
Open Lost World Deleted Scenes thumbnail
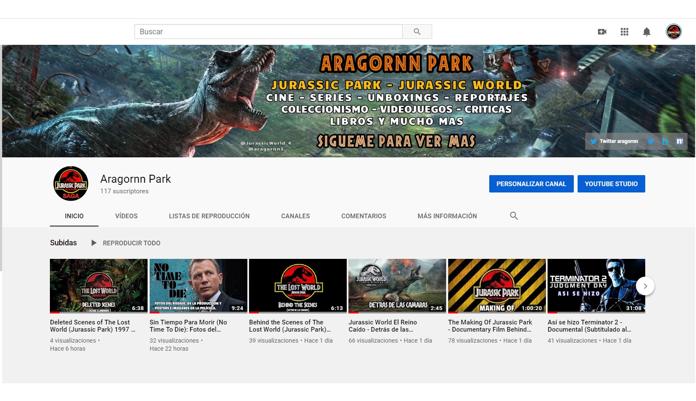click(x=99, y=286)
